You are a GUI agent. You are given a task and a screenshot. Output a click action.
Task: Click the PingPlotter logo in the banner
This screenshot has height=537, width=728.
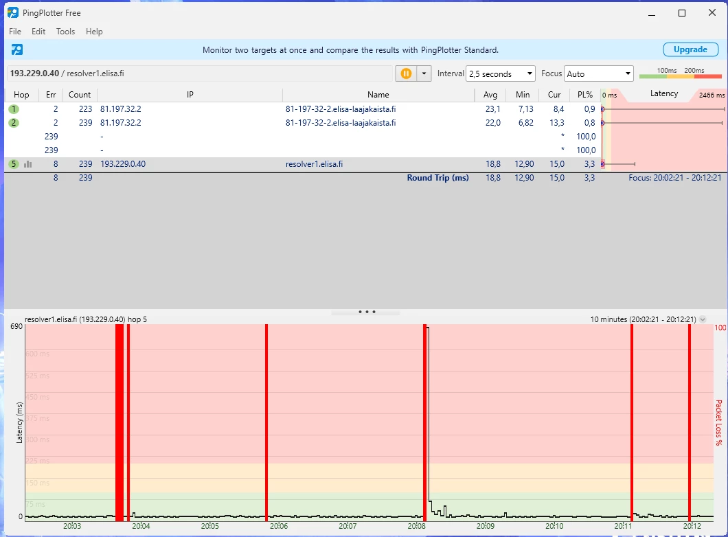pyautogui.click(x=17, y=49)
